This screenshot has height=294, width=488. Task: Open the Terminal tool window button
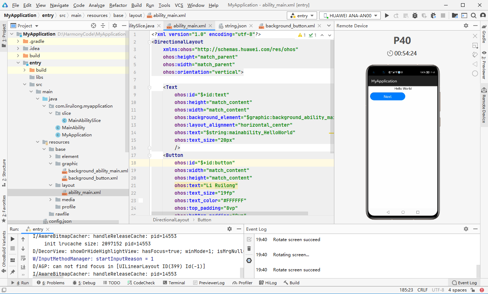point(173,283)
